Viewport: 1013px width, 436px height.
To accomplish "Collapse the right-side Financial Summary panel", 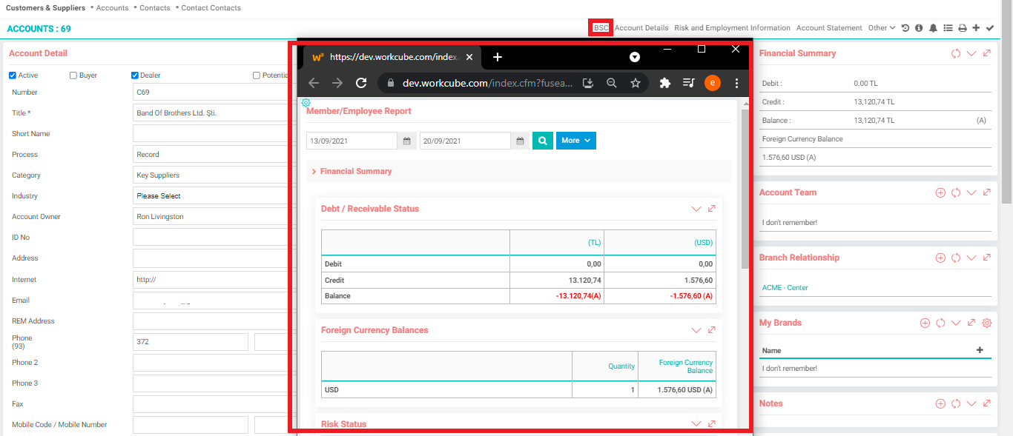I will click(971, 54).
